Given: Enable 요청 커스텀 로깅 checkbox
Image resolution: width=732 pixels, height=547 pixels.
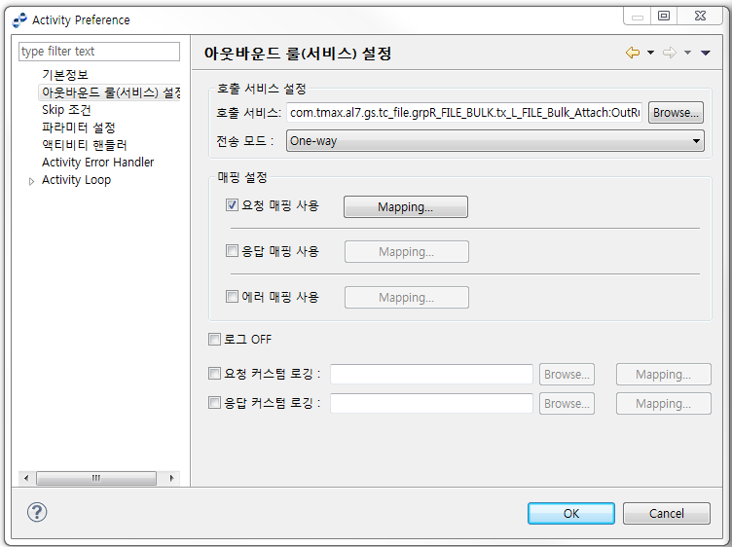Looking at the screenshot, I should 215,373.
